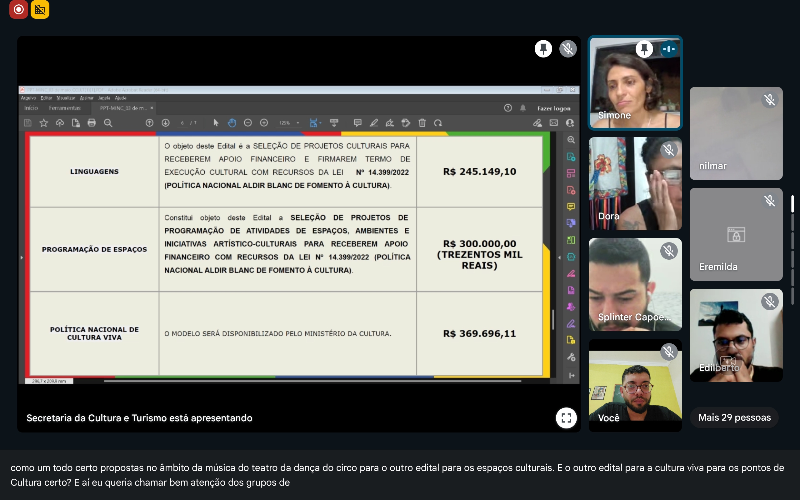
Task: Toggle pin on Simone's video tile
Action: tap(644, 49)
